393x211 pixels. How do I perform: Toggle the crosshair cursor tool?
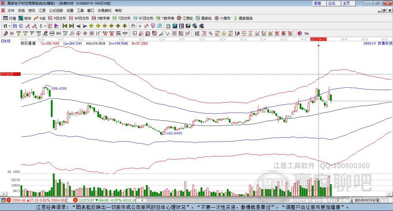click(x=140, y=26)
